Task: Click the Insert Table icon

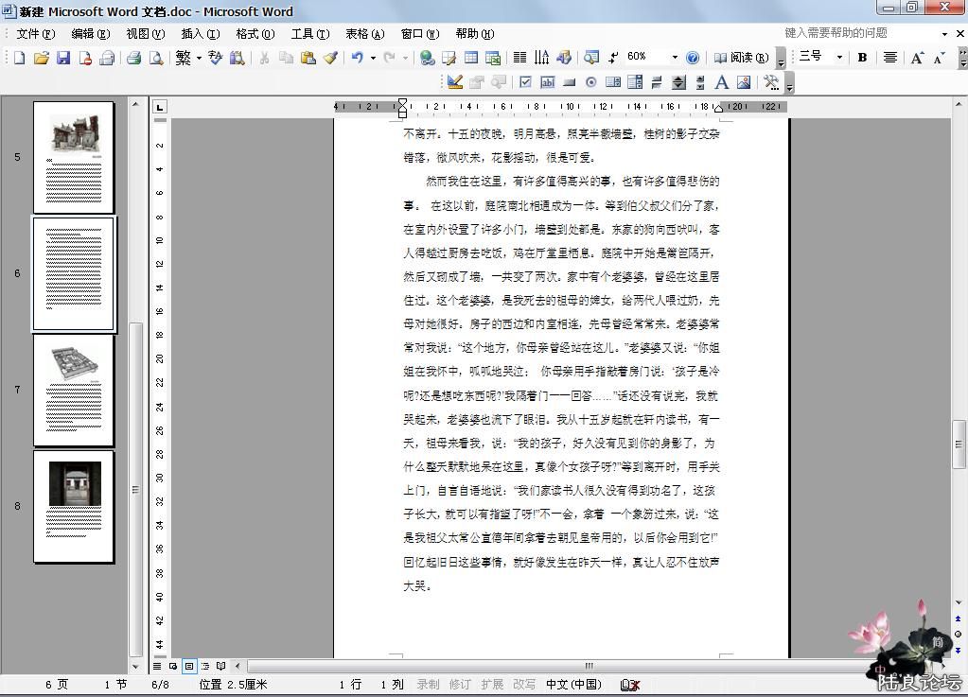Action: tap(470, 58)
